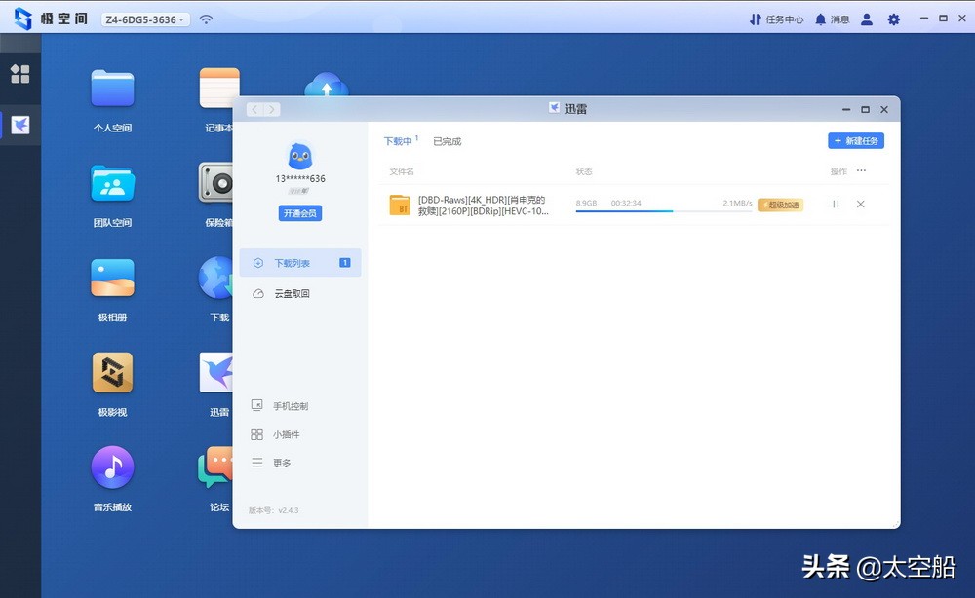Click the 文件名 column header
Screen dimensions: 975x598
click(x=401, y=171)
